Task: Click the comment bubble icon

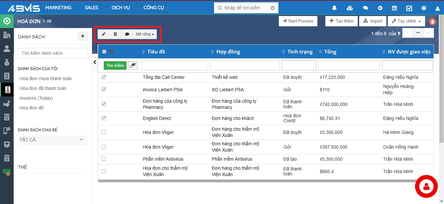Action: tap(127, 34)
